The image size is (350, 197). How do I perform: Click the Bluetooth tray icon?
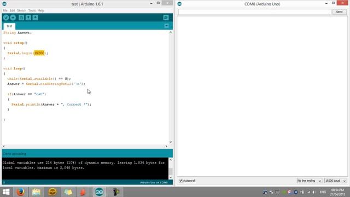pos(295,192)
